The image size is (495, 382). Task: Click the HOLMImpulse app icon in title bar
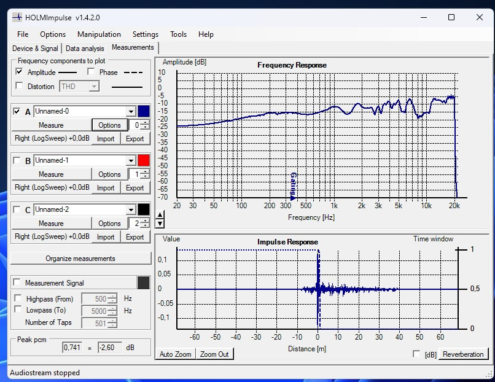pyautogui.click(x=17, y=17)
